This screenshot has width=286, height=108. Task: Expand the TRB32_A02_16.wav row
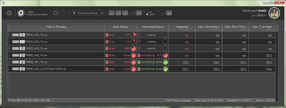tap(9, 35)
